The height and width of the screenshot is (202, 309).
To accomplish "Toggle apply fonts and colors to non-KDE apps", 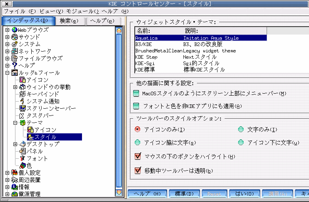I will coord(136,106).
